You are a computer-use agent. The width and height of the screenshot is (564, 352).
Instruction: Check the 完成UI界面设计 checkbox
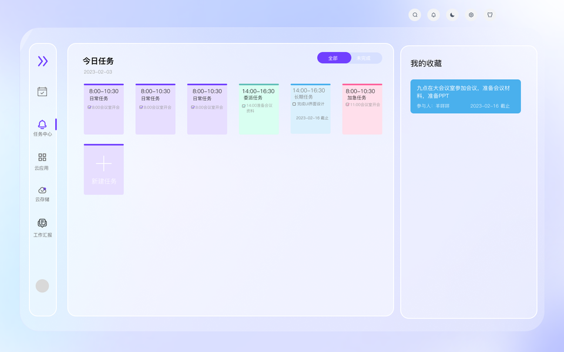294,104
